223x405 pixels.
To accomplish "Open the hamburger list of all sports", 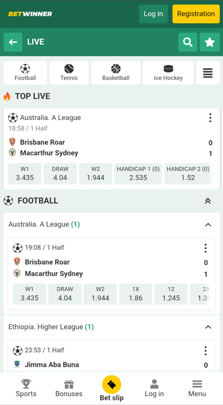I will click(208, 73).
